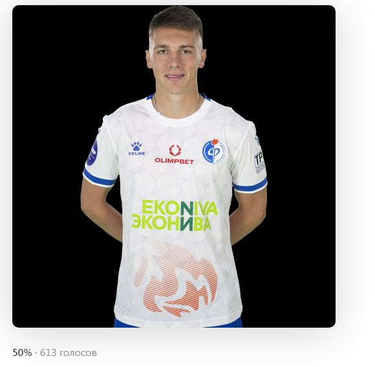Click the red Olimpbet wreath emblem
The height and width of the screenshot is (367, 375).
pos(175,150)
